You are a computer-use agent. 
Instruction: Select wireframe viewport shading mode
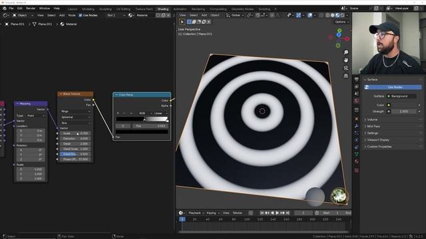[x=327, y=15]
